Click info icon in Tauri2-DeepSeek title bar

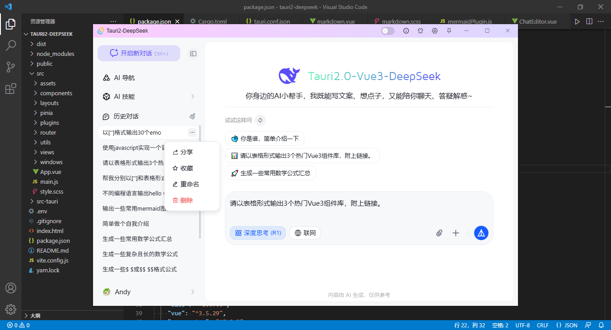tap(406, 31)
